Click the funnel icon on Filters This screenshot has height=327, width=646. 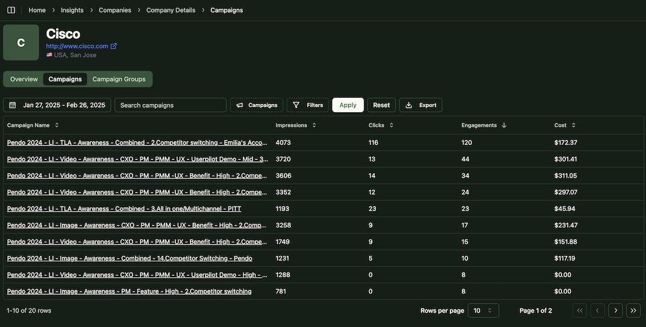coord(296,105)
